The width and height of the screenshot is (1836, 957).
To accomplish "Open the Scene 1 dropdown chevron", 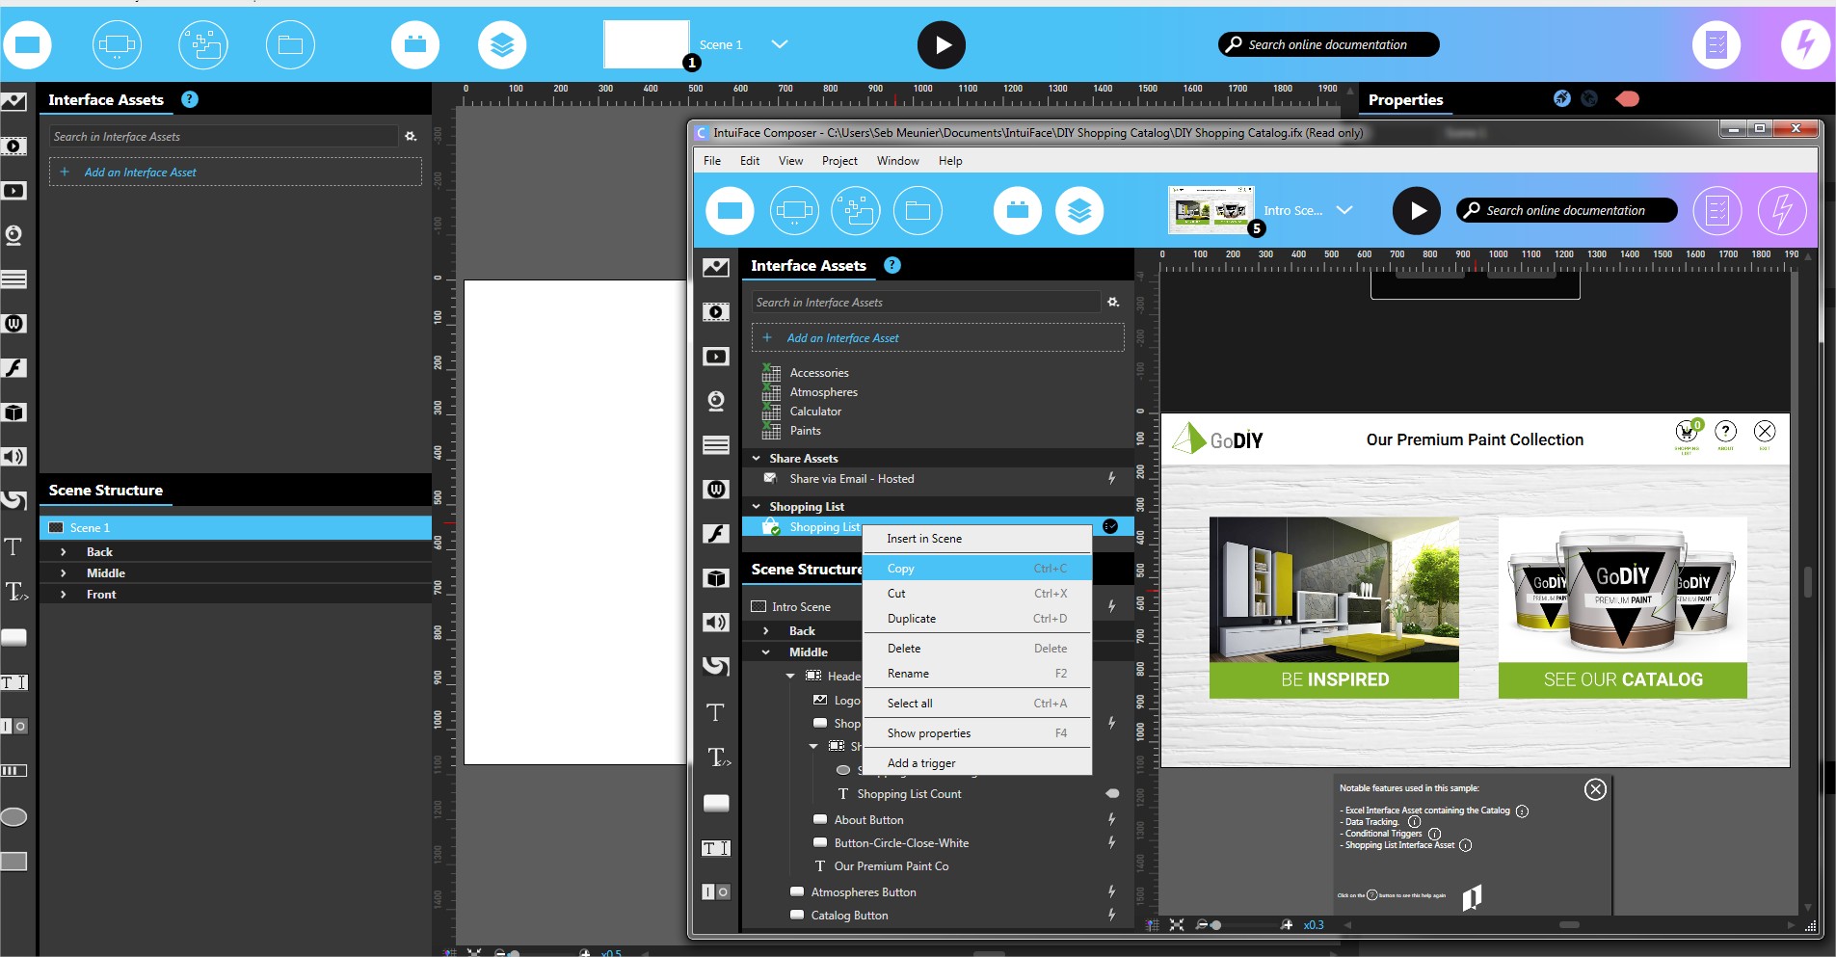I will click(x=780, y=44).
